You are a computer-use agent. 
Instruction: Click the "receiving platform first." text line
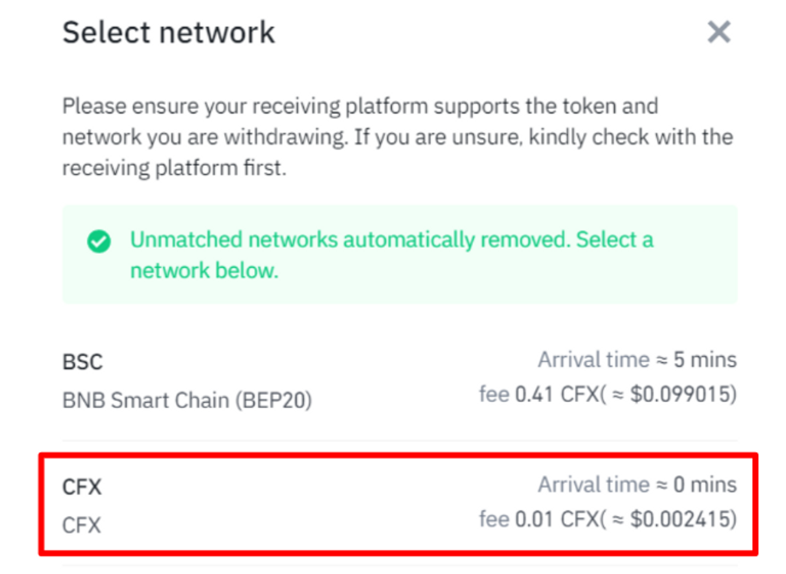click(x=174, y=168)
